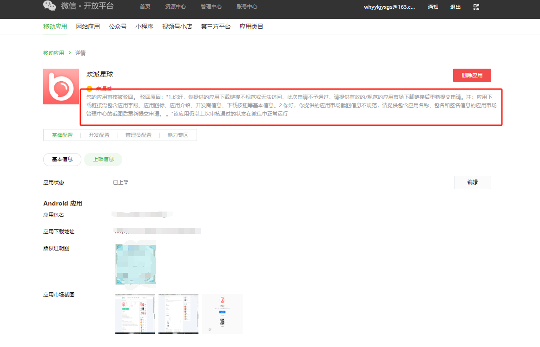Switch to 第三方平台 tab
Viewport: 540px width, 347px height.
click(x=216, y=26)
